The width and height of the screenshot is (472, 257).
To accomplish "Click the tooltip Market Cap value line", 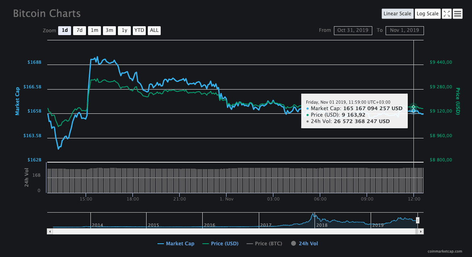I will tap(354, 109).
